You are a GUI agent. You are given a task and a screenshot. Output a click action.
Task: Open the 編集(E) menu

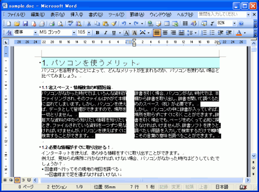coord(38,14)
